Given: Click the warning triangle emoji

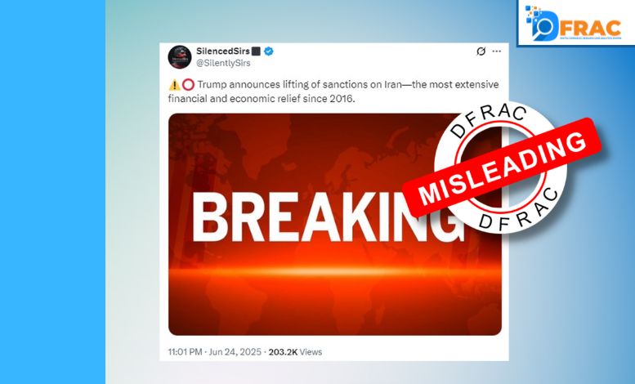Looking at the screenshot, I should click(x=174, y=85).
